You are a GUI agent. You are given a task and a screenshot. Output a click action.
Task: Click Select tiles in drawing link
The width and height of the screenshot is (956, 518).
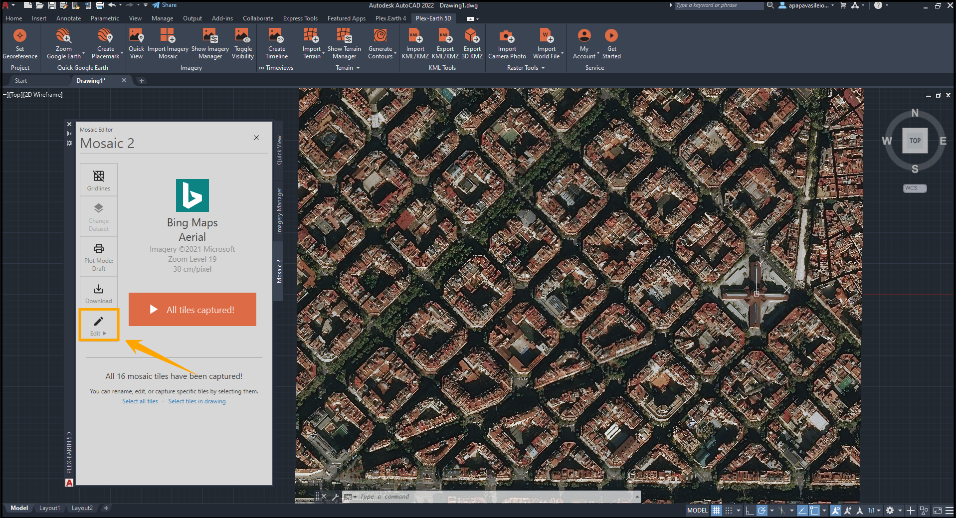(197, 401)
